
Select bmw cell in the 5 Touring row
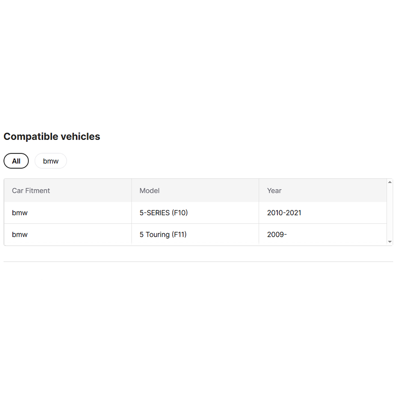20,234
